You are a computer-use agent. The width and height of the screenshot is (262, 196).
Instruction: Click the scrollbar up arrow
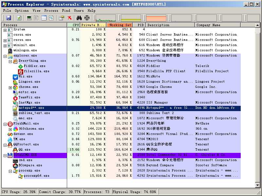257,25
